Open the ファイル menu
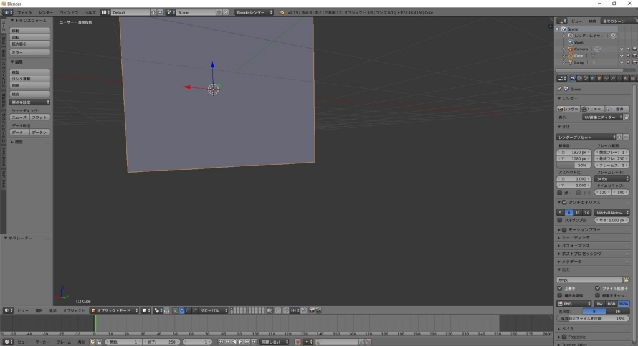Viewport: 638px width, 346px height. [x=24, y=12]
